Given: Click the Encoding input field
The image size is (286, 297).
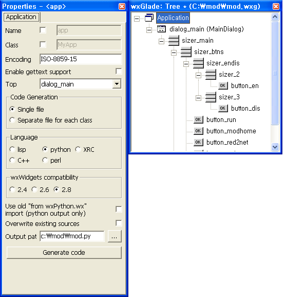Looking at the screenshot, I should 81,59.
